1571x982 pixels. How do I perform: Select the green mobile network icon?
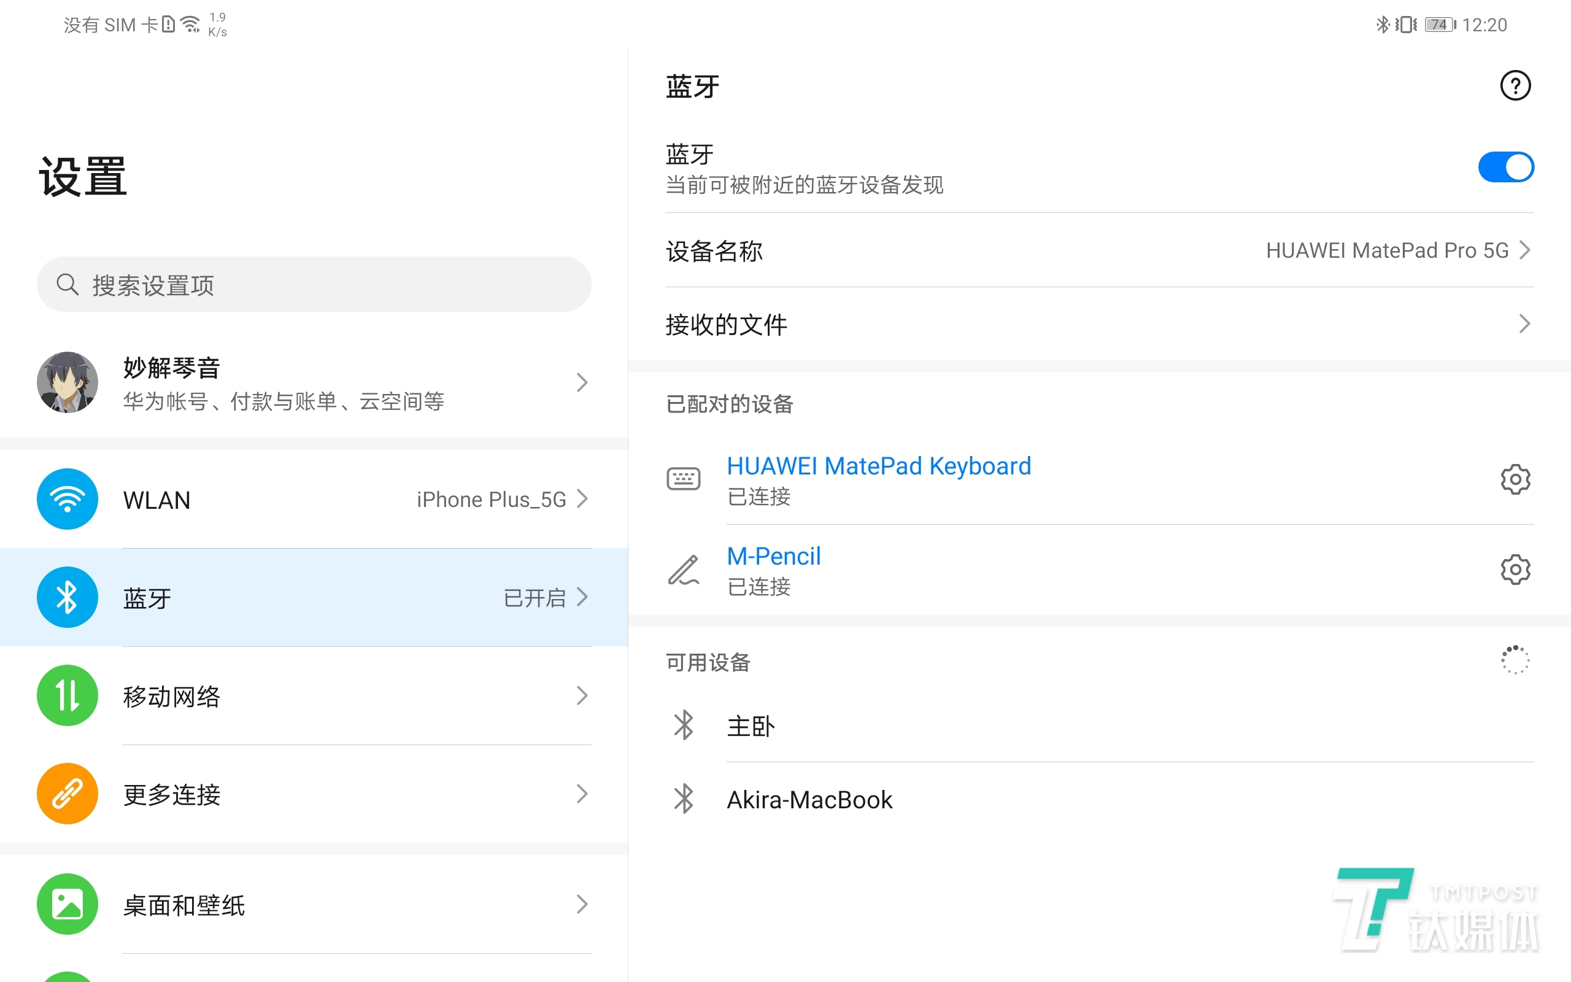point(67,695)
